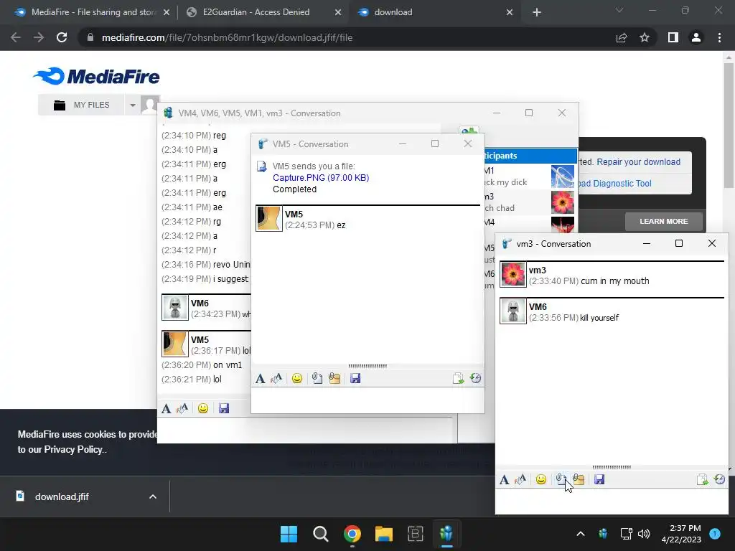The image size is (735, 551).
Task: Click the Participants header in group conversation
Action: [530, 156]
